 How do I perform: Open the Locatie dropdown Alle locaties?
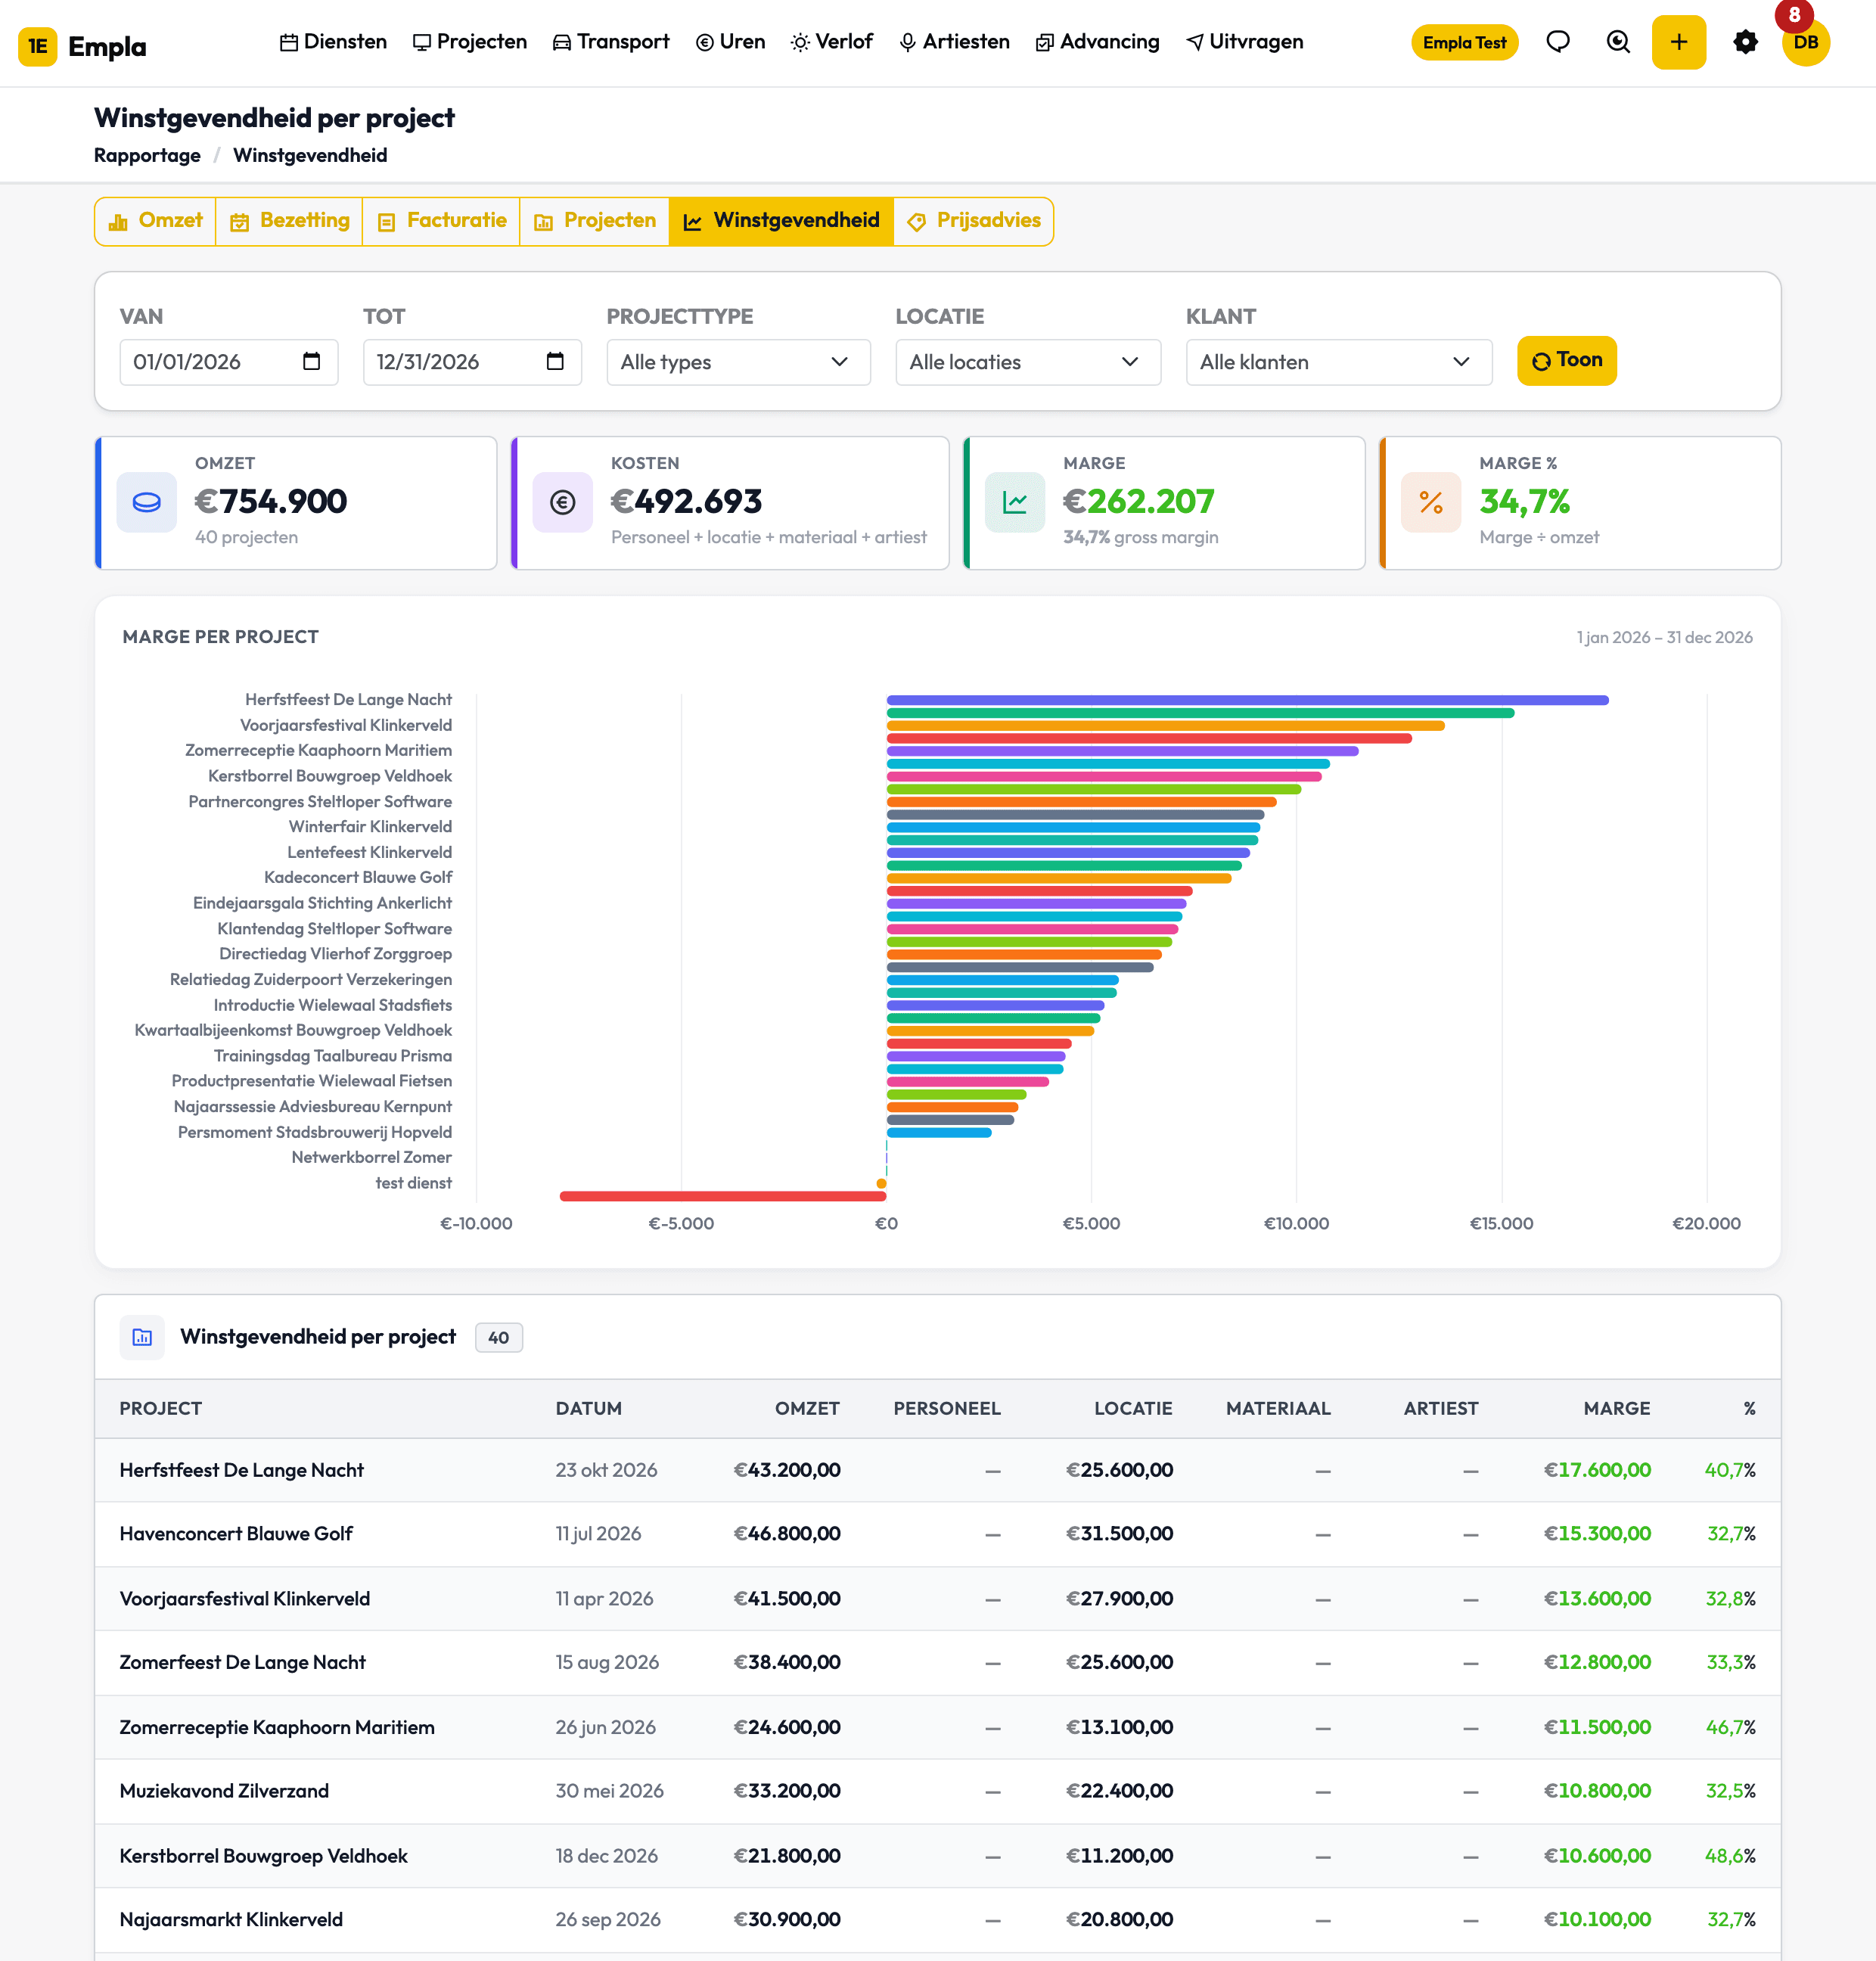click(1028, 362)
